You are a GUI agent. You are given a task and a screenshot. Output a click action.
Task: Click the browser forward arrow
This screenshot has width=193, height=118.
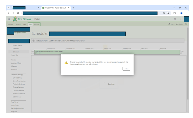point(13,13)
